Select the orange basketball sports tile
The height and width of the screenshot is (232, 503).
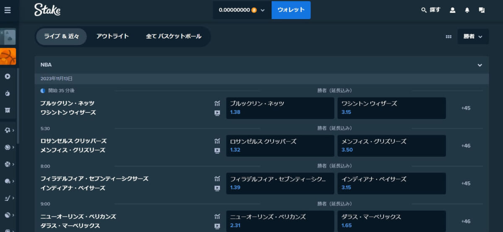pos(8,57)
